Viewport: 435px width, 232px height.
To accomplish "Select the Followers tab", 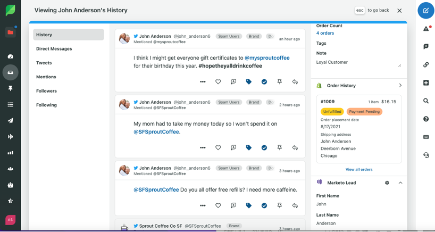I will tap(46, 91).
